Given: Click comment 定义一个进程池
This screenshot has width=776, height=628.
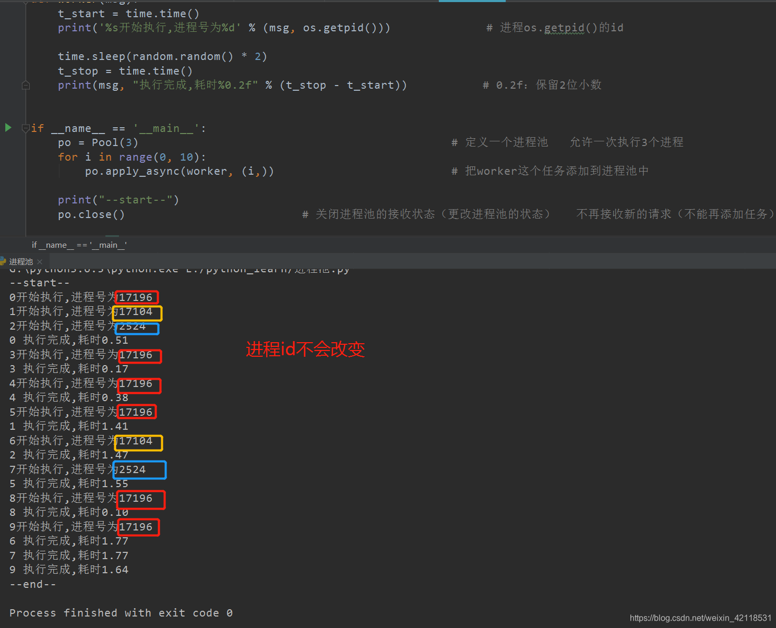Looking at the screenshot, I should point(500,142).
